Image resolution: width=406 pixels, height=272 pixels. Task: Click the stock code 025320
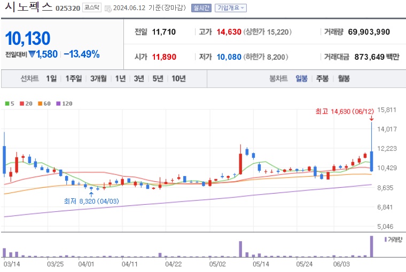[68, 9]
